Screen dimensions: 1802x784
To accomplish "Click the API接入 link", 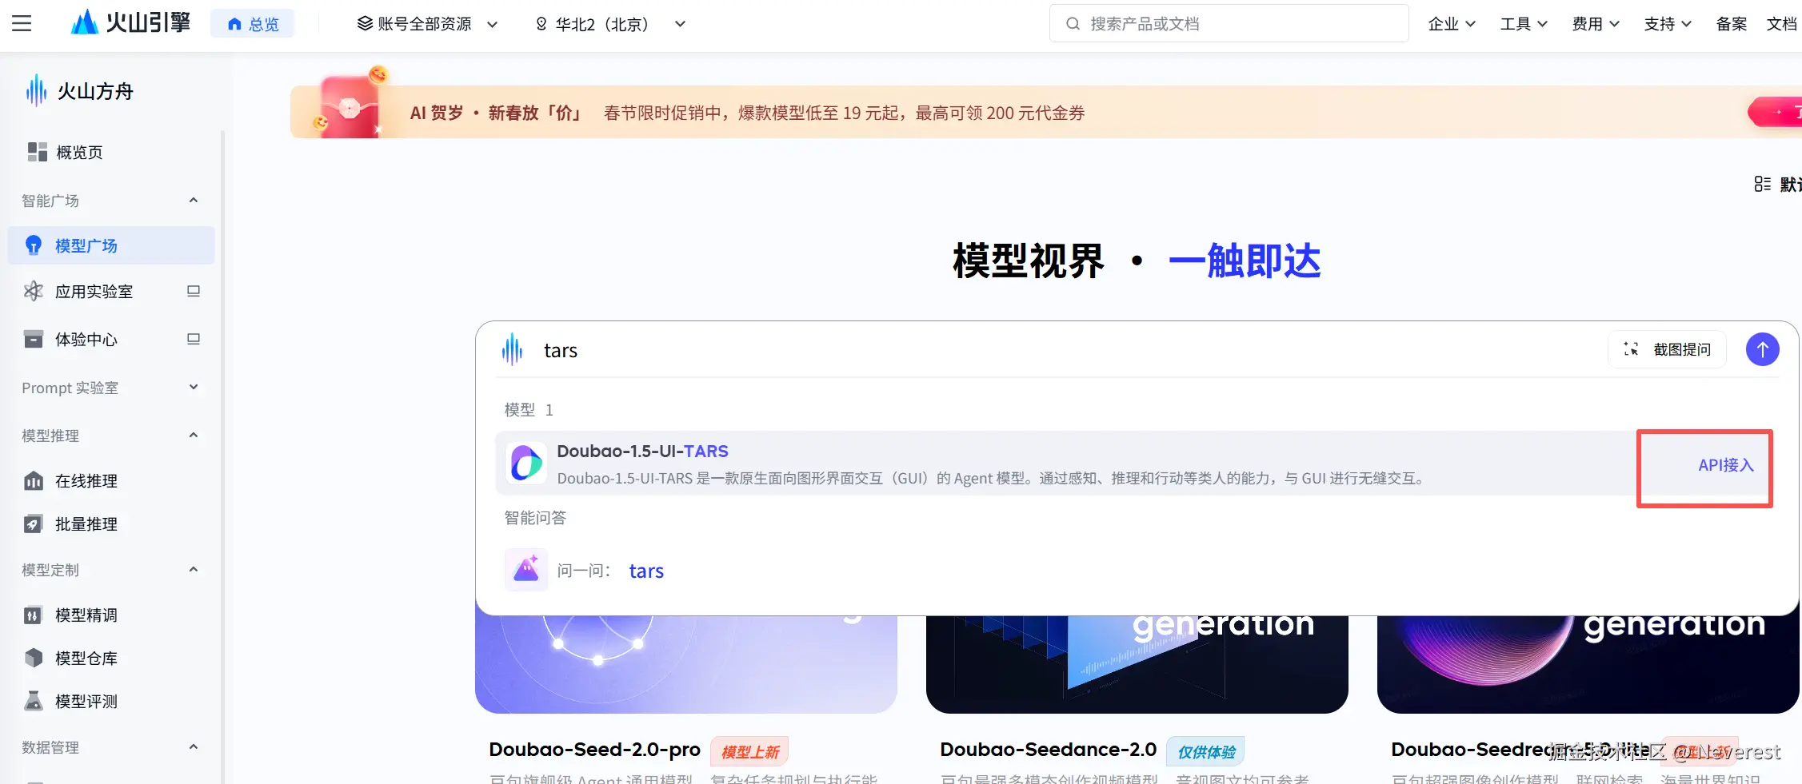I will [x=1725, y=465].
